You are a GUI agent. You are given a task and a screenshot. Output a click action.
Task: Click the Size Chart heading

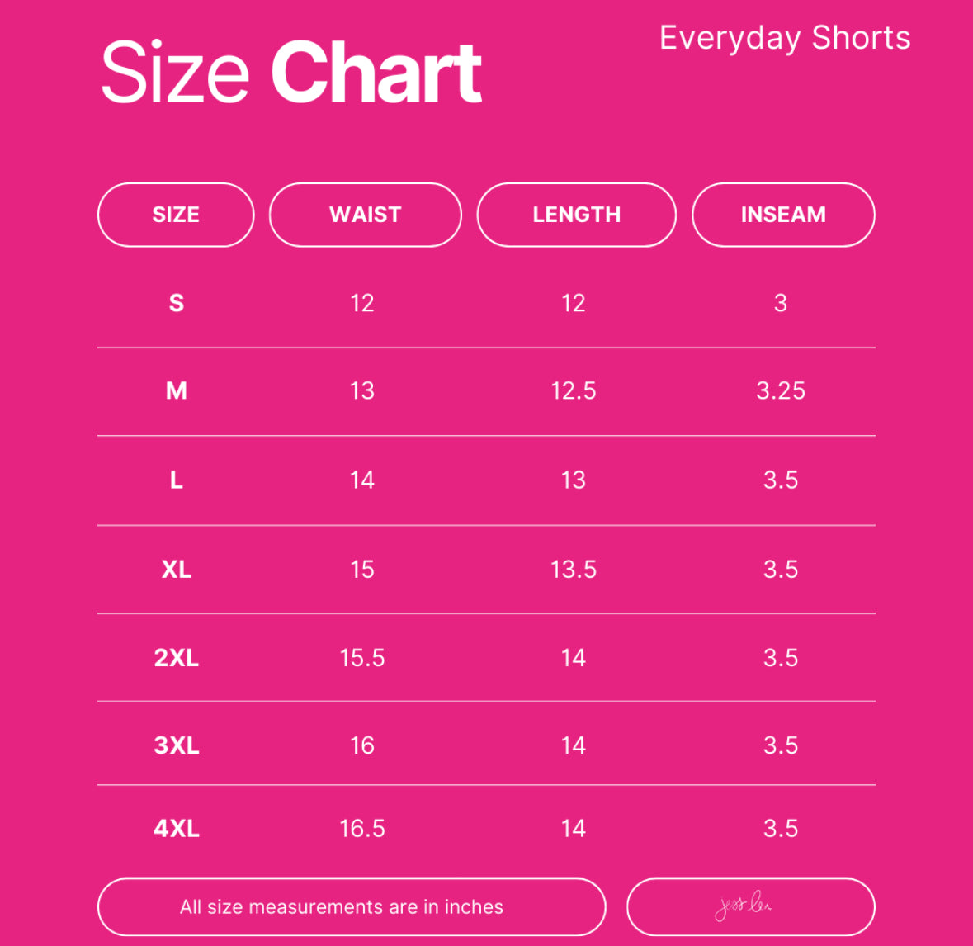291,71
